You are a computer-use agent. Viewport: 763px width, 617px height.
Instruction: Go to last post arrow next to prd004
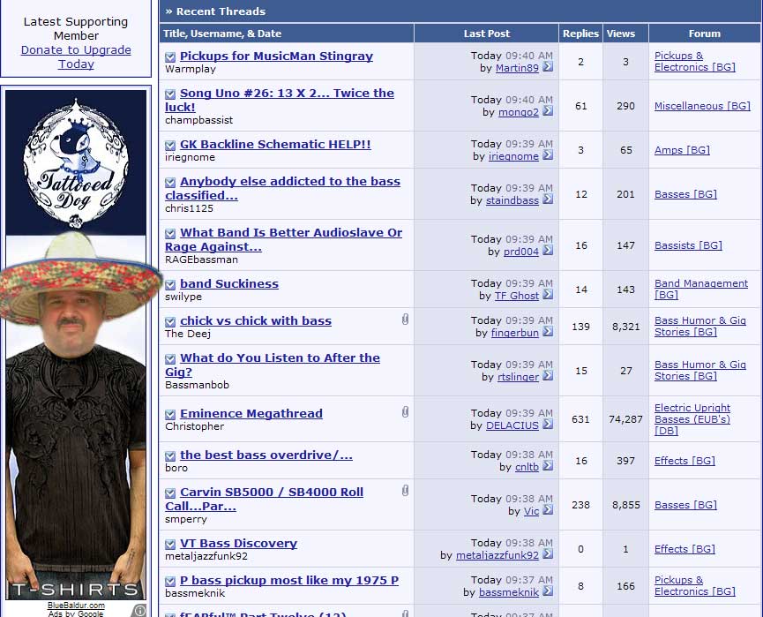point(548,251)
